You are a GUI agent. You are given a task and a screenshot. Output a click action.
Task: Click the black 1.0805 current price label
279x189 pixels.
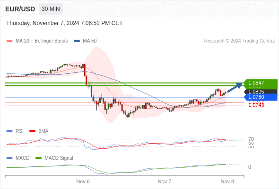pyautogui.click(x=261, y=92)
